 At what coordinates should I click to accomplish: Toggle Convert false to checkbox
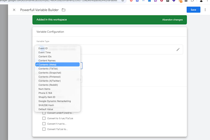point(44,129)
